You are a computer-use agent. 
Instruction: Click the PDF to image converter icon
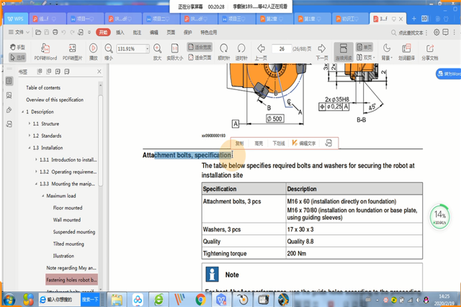pos(72,48)
